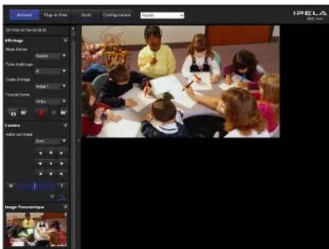
Task: Stop the video recording
Action: (53, 113)
